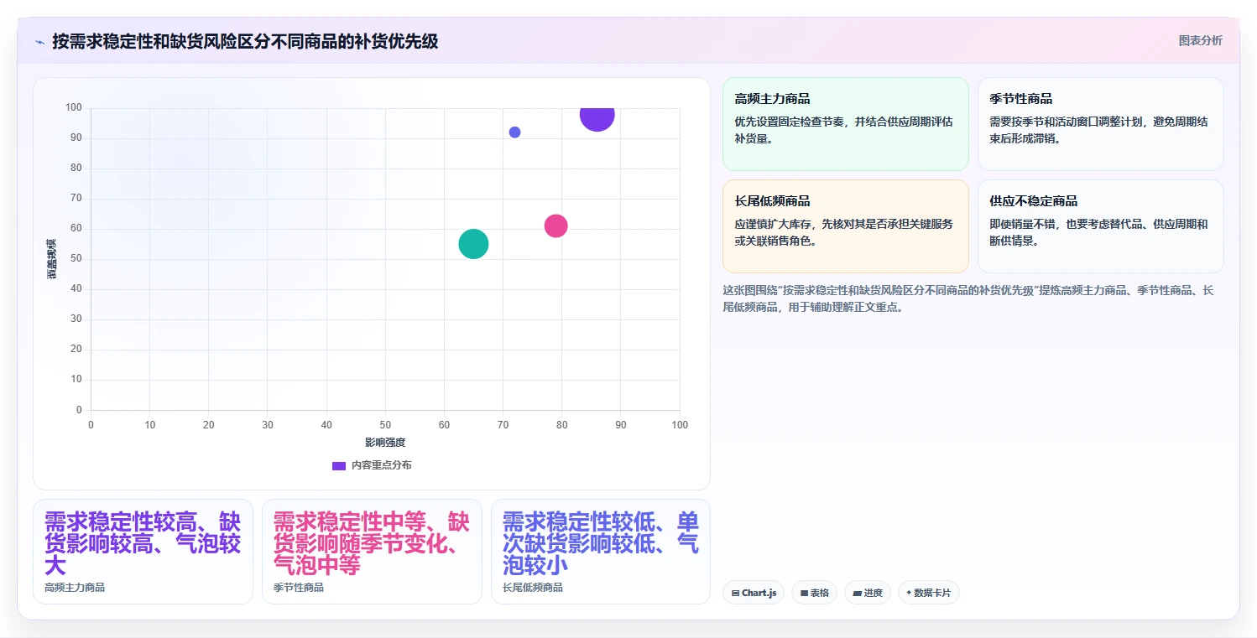Image resolution: width=1257 pixels, height=638 pixels.
Task: Click the rotated y-axis title of the chart
Action: (x=52, y=258)
